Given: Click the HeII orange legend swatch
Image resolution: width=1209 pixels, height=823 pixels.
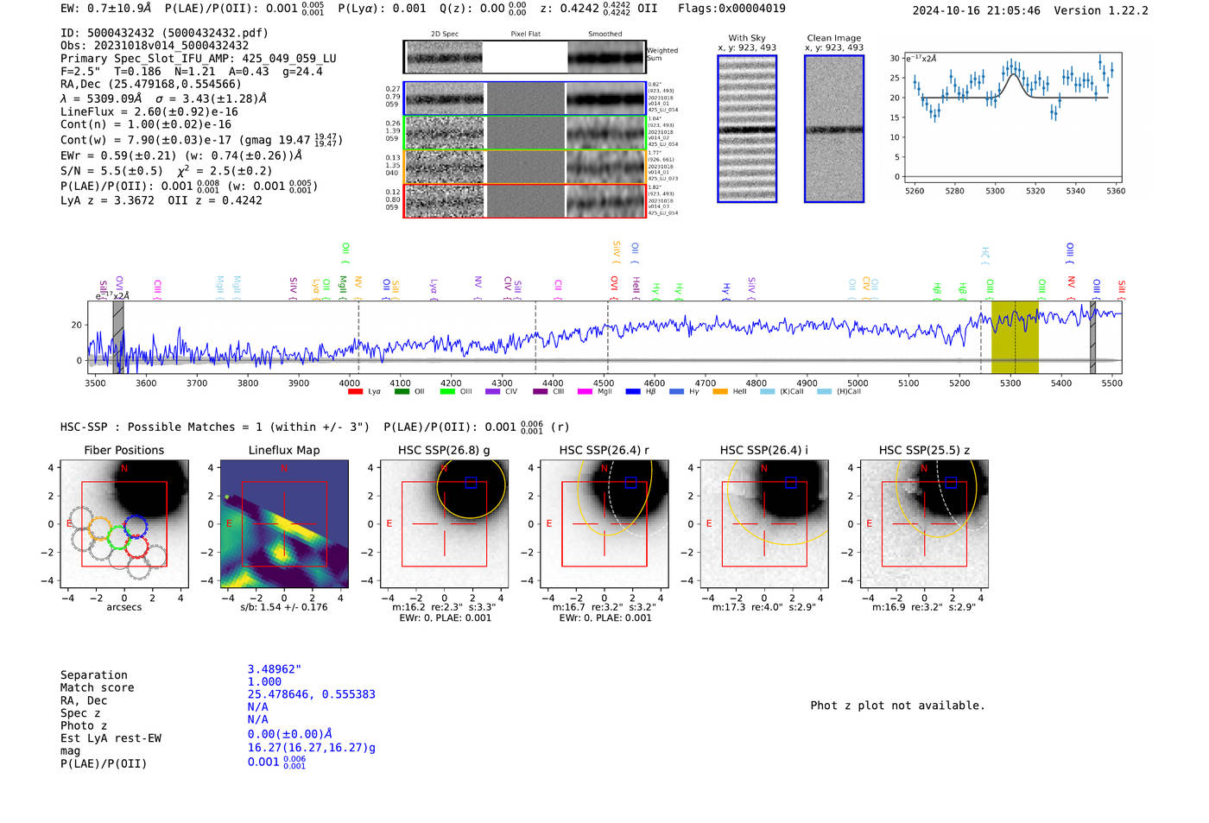Looking at the screenshot, I should coord(720,392).
